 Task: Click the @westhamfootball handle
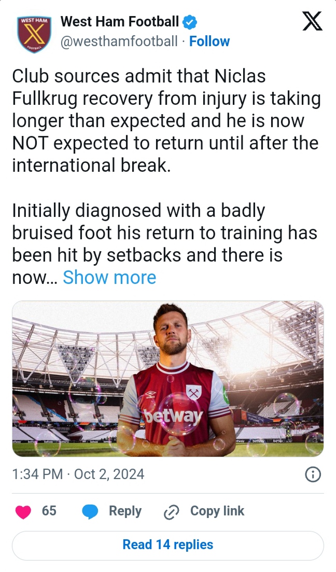[119, 42]
